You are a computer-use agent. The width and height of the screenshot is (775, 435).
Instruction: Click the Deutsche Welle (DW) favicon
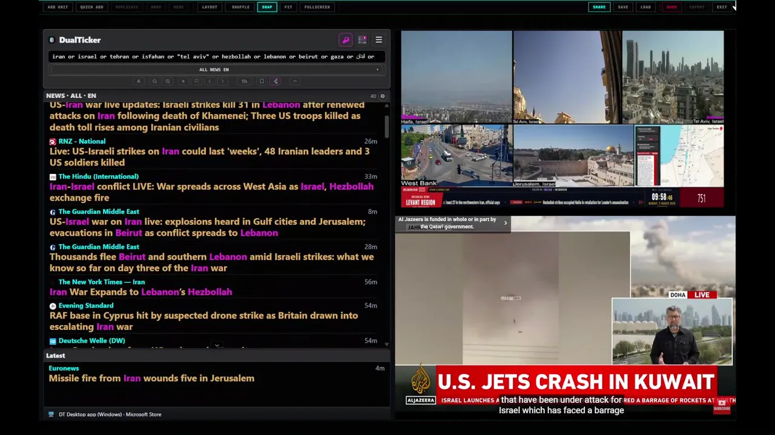(53, 341)
